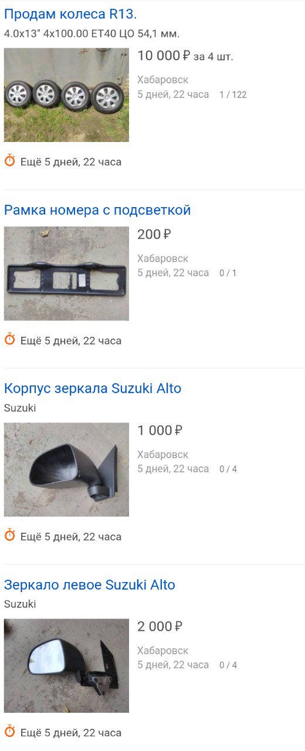
Task: Open the "Зеркало левое Suzuki Alto" listing
Action: 90,585
